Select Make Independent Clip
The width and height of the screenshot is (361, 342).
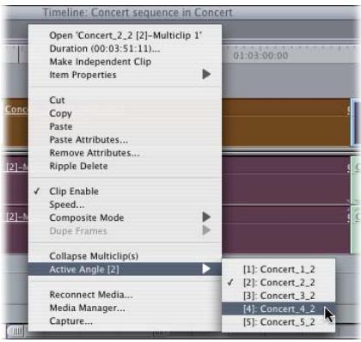pyautogui.click(x=125, y=62)
